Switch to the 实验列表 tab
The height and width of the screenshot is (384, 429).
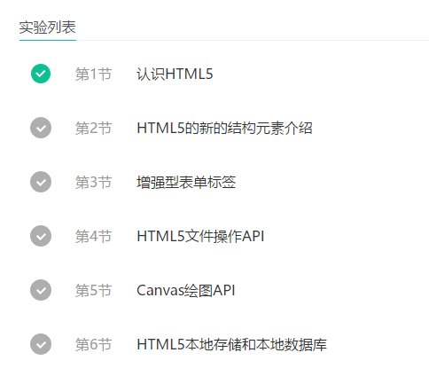click(x=48, y=27)
